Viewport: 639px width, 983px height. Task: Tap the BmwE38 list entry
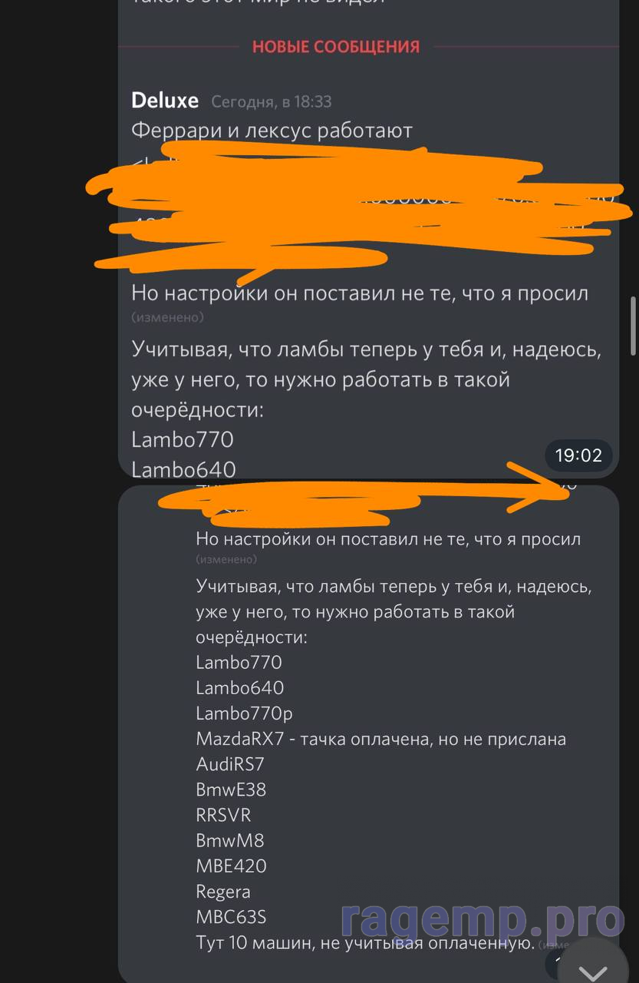tap(231, 789)
